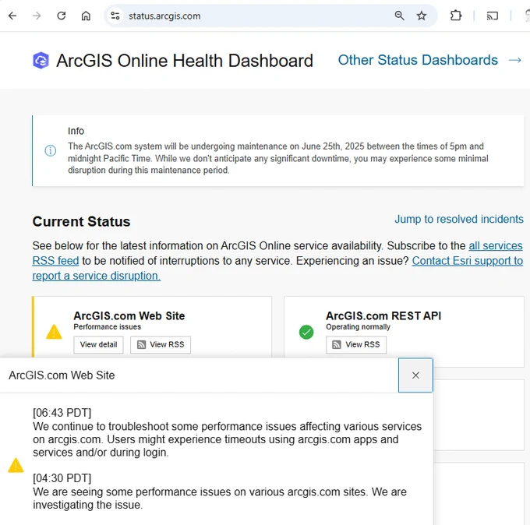Click the [06:43 PDT] timestamp
The image size is (530, 525).
[62, 413]
